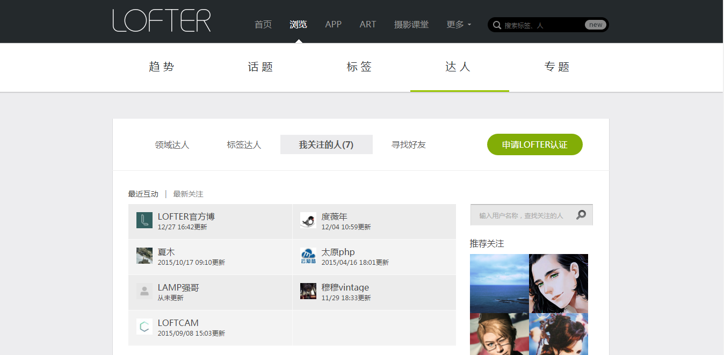Open recommended blond man with glasses thumbnail
Screen dimensions: 724x355
pyautogui.click(x=499, y=334)
